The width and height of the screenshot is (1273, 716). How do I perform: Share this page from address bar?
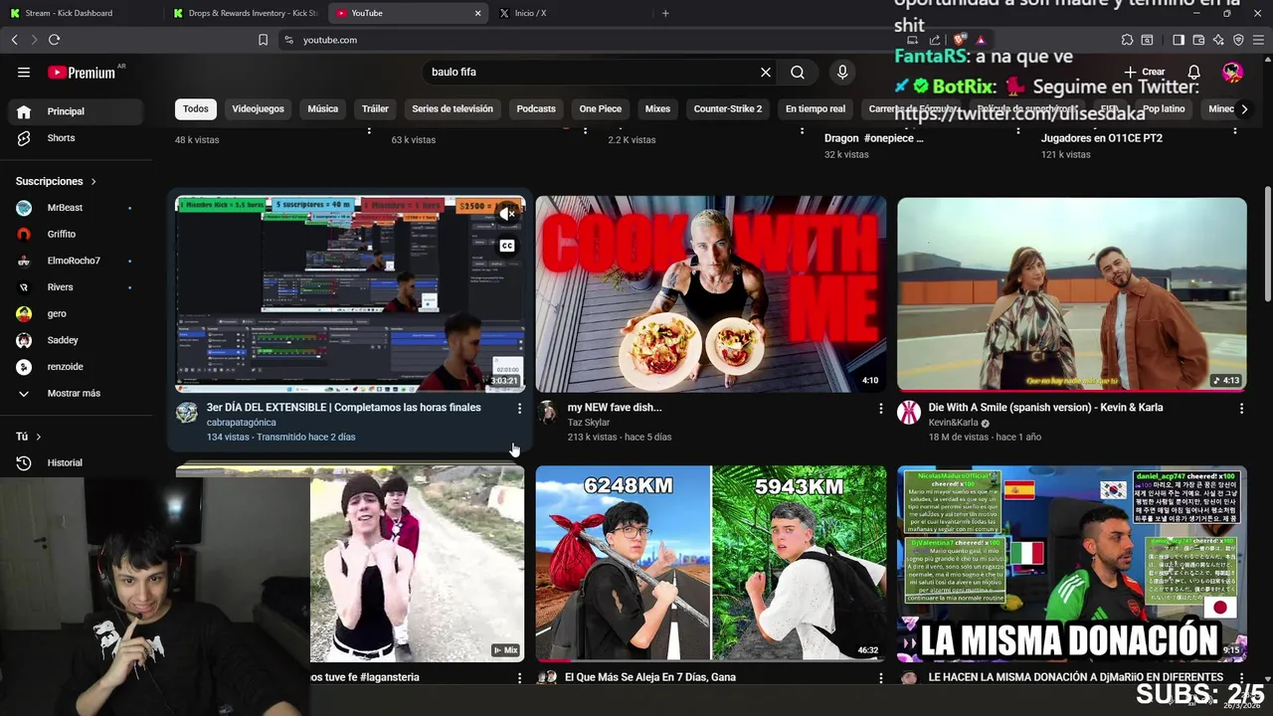click(x=934, y=40)
